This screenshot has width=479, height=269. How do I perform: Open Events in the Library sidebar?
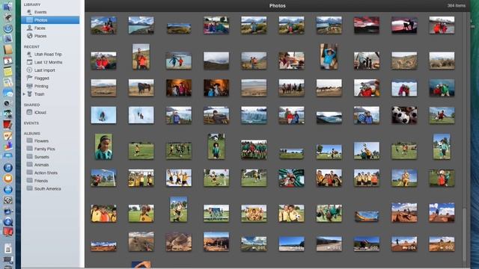(x=40, y=12)
